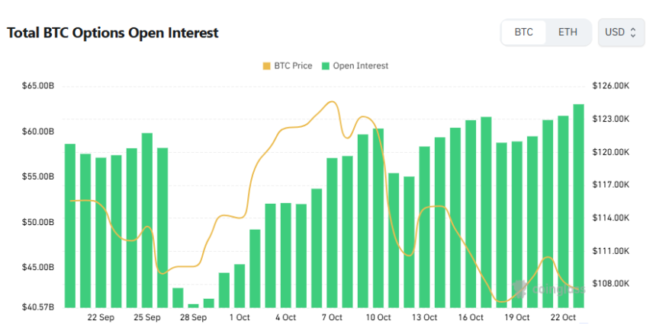
Task: Click the BTC price line peak near 7 Oct
Action: 332,102
